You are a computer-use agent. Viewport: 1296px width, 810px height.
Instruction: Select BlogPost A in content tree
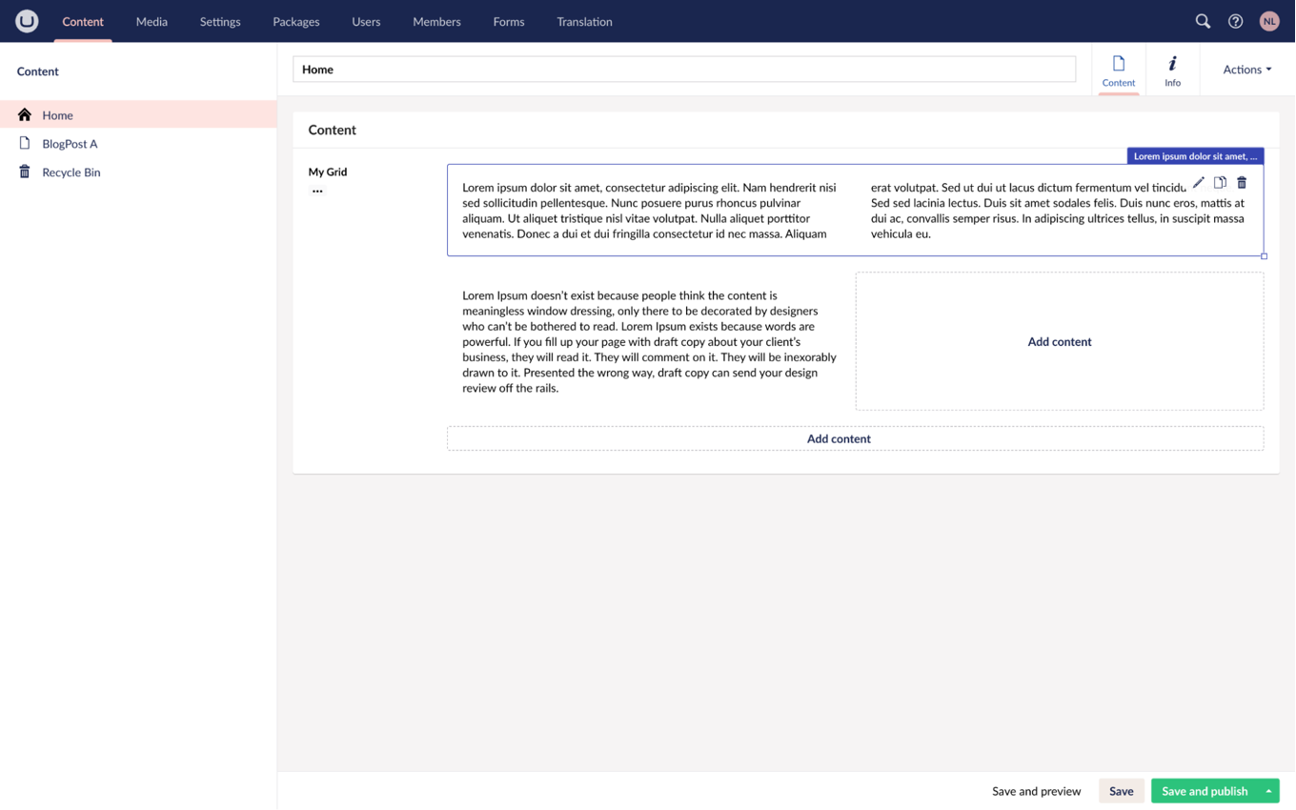[x=70, y=144]
